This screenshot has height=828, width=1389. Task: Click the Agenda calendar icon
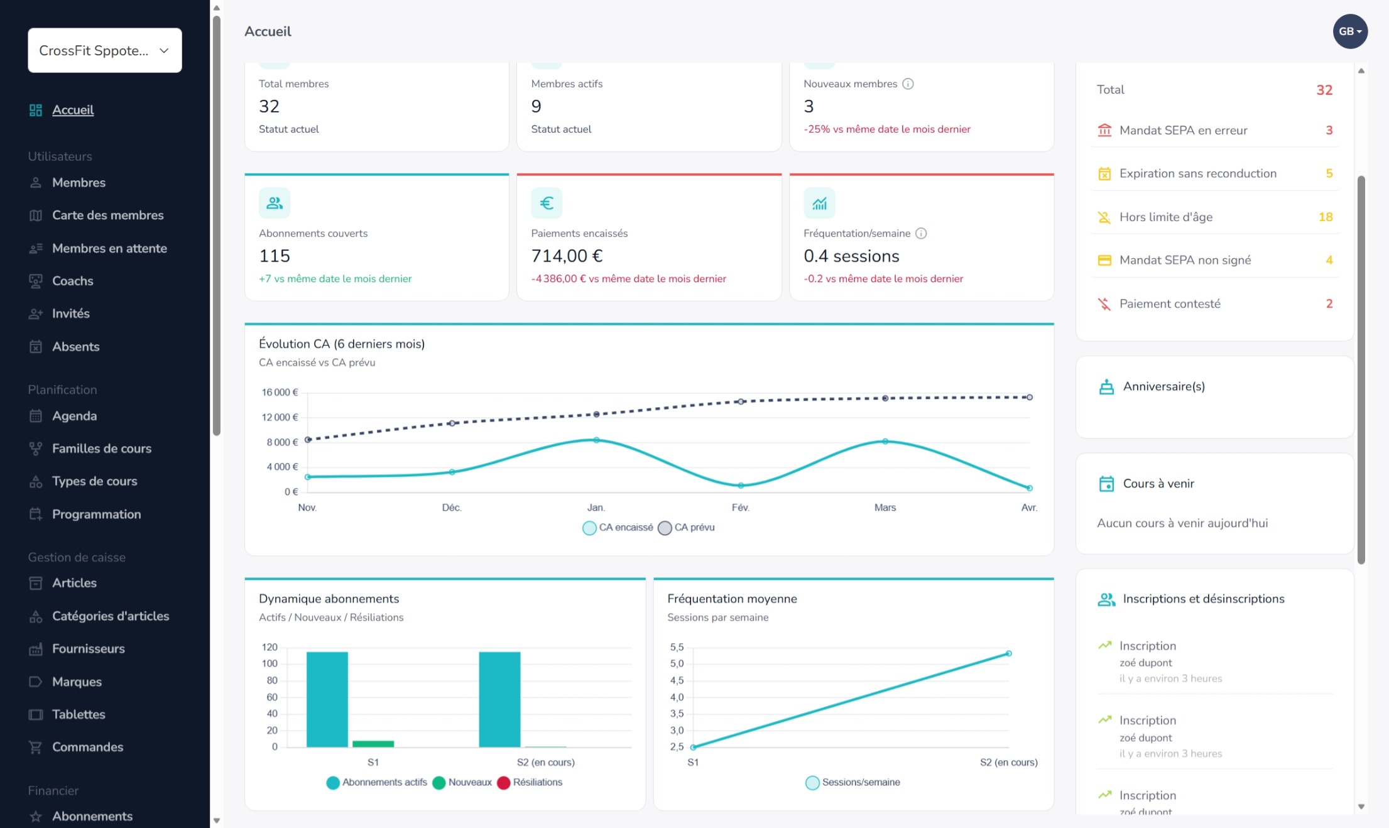[x=36, y=416]
